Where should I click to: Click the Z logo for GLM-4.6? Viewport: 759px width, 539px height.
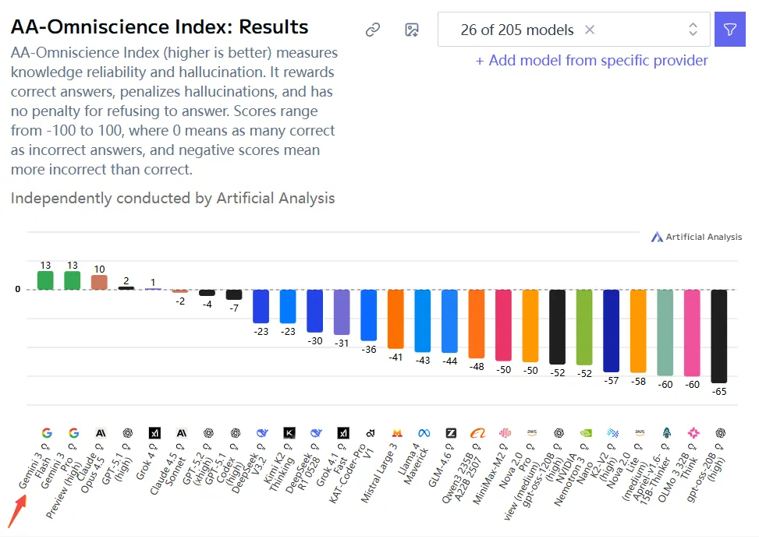451,433
